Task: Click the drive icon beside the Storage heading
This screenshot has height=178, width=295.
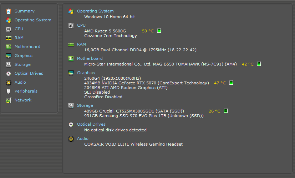Action: [71, 105]
